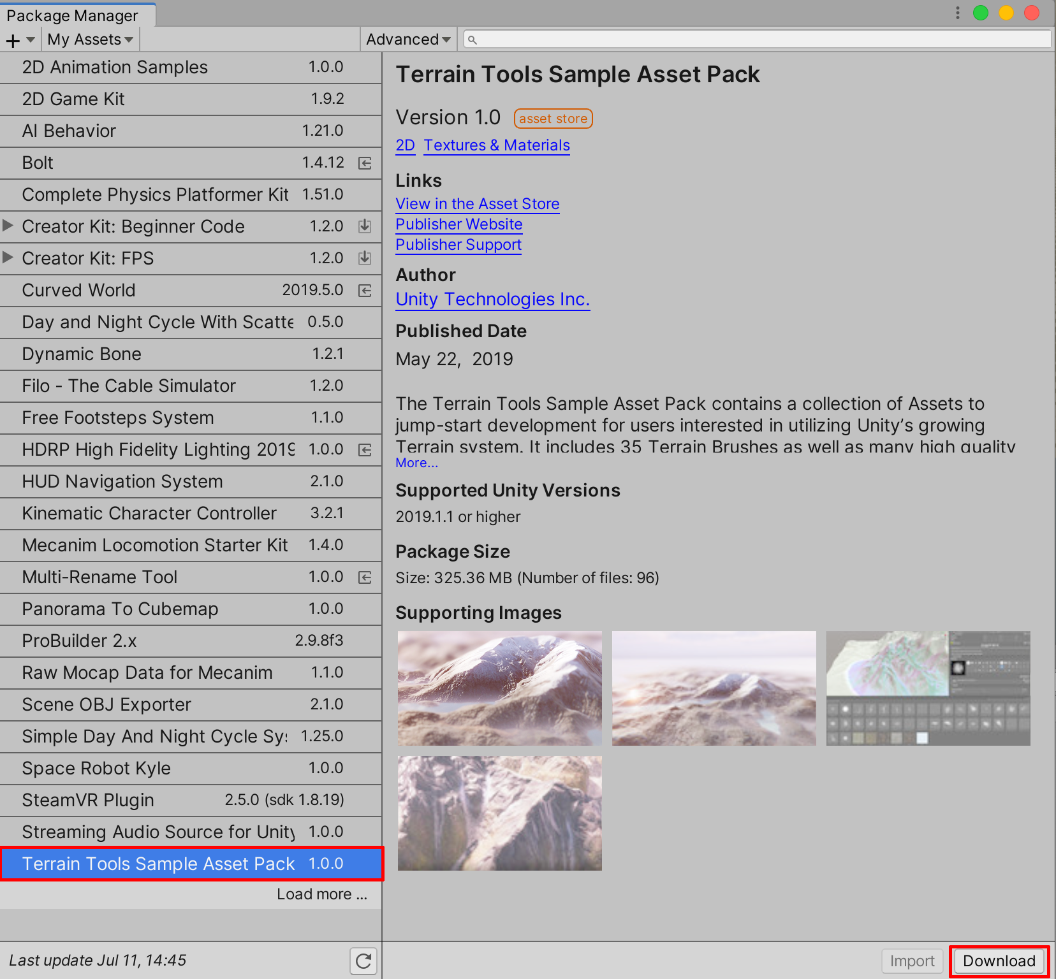Click the import icon next to Curved World

365,291
